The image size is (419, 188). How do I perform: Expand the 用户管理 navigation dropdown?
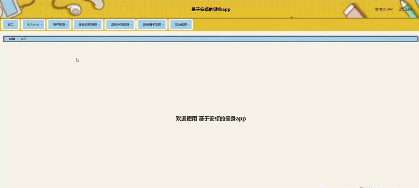[59, 24]
